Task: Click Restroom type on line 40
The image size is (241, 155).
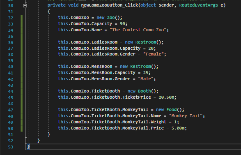Action: coord(140,67)
